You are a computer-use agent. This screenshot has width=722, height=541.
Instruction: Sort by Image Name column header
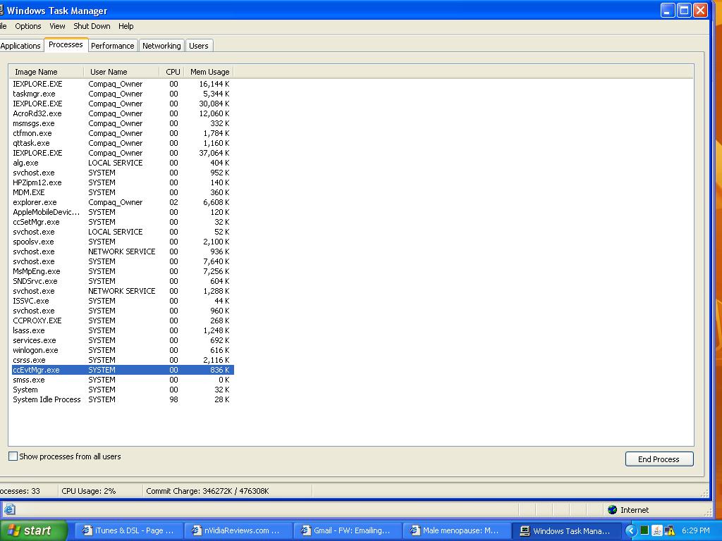coord(47,72)
